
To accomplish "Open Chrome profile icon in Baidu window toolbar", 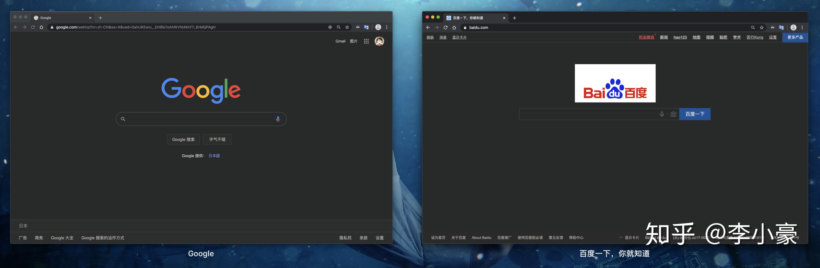I will [x=793, y=28].
